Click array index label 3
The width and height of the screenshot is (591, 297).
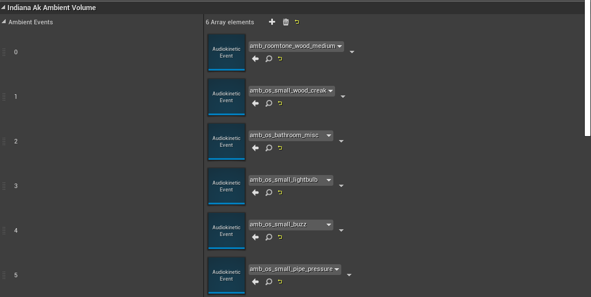pos(16,186)
